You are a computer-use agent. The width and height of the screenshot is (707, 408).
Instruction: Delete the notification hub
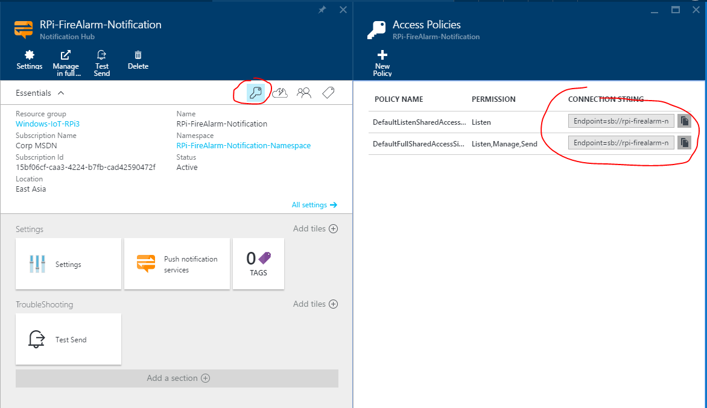click(138, 60)
